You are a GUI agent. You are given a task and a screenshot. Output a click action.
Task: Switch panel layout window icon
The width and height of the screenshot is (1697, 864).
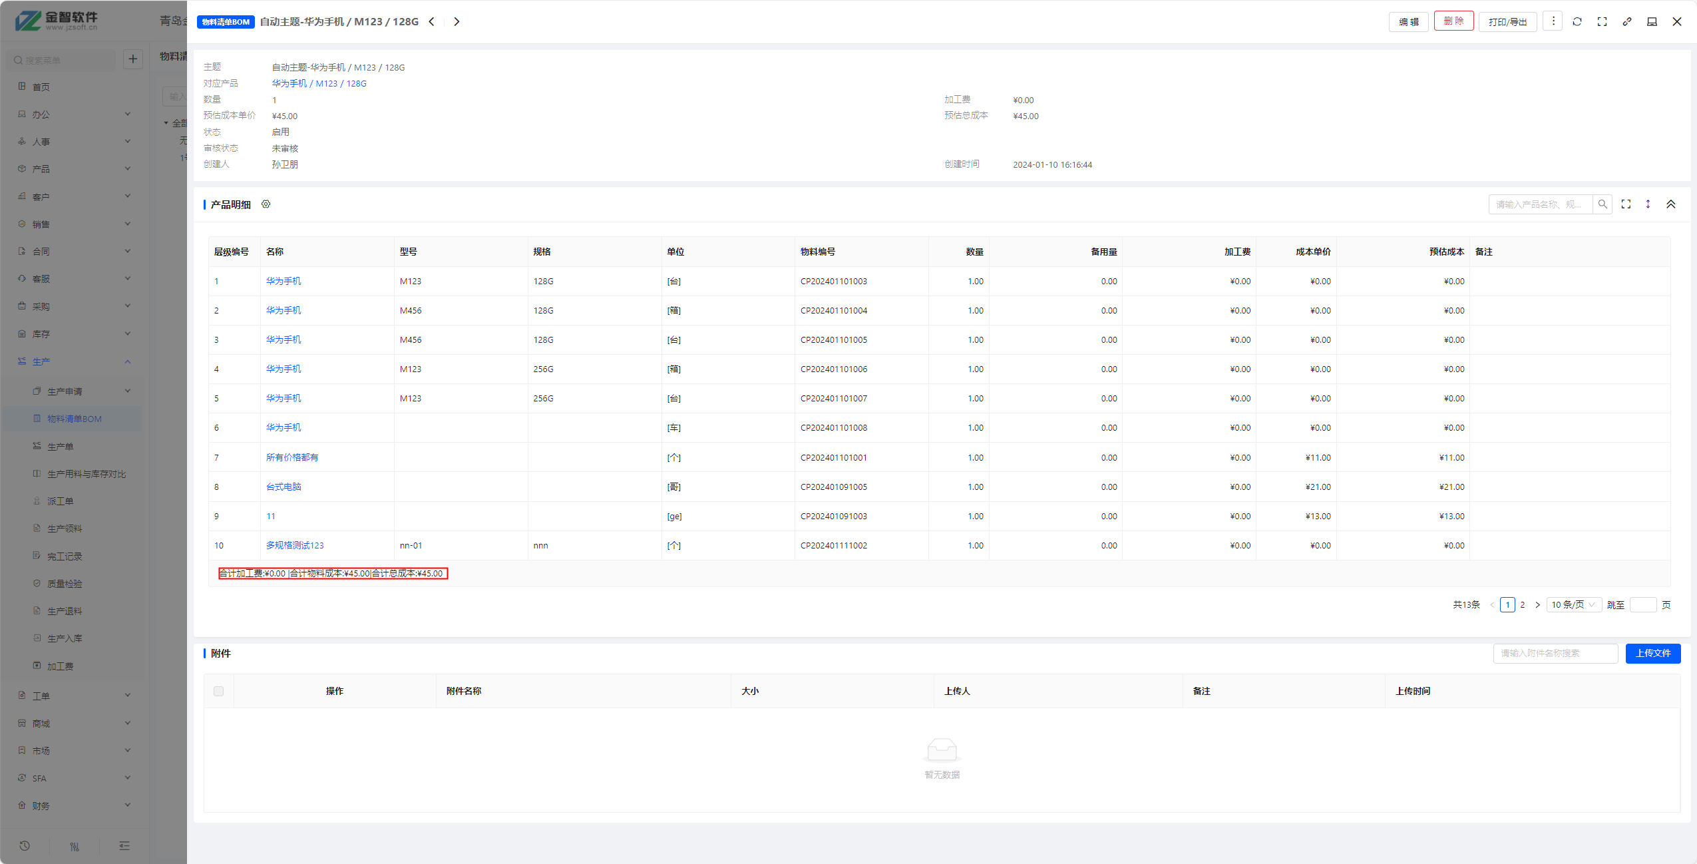(1652, 21)
